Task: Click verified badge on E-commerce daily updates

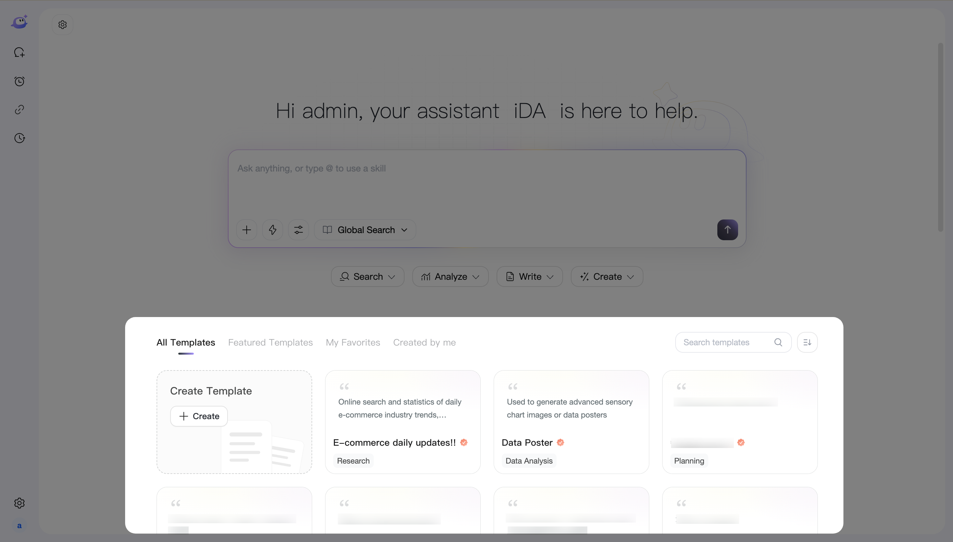Action: pos(464,442)
